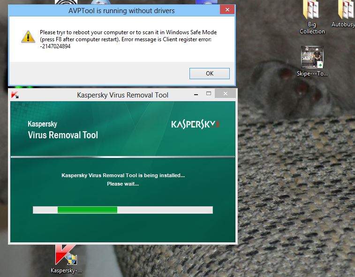Viewport: 355px width, 277px height.
Task: Minimize the Kaspersky Virus Removal Tool window
Action: point(196,94)
